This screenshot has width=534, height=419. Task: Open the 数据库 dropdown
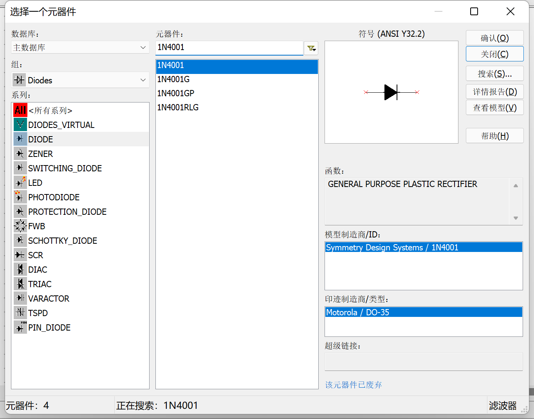[x=80, y=47]
